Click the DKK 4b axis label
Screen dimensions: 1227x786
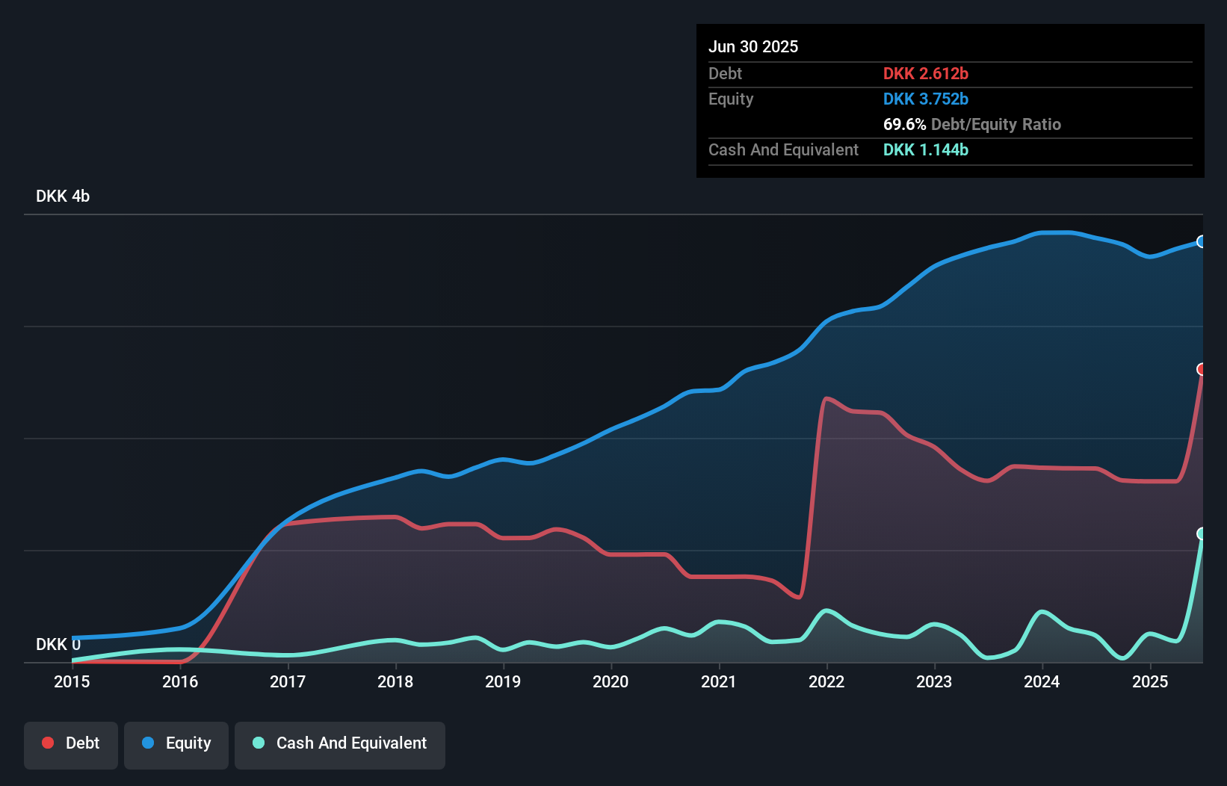click(x=62, y=196)
